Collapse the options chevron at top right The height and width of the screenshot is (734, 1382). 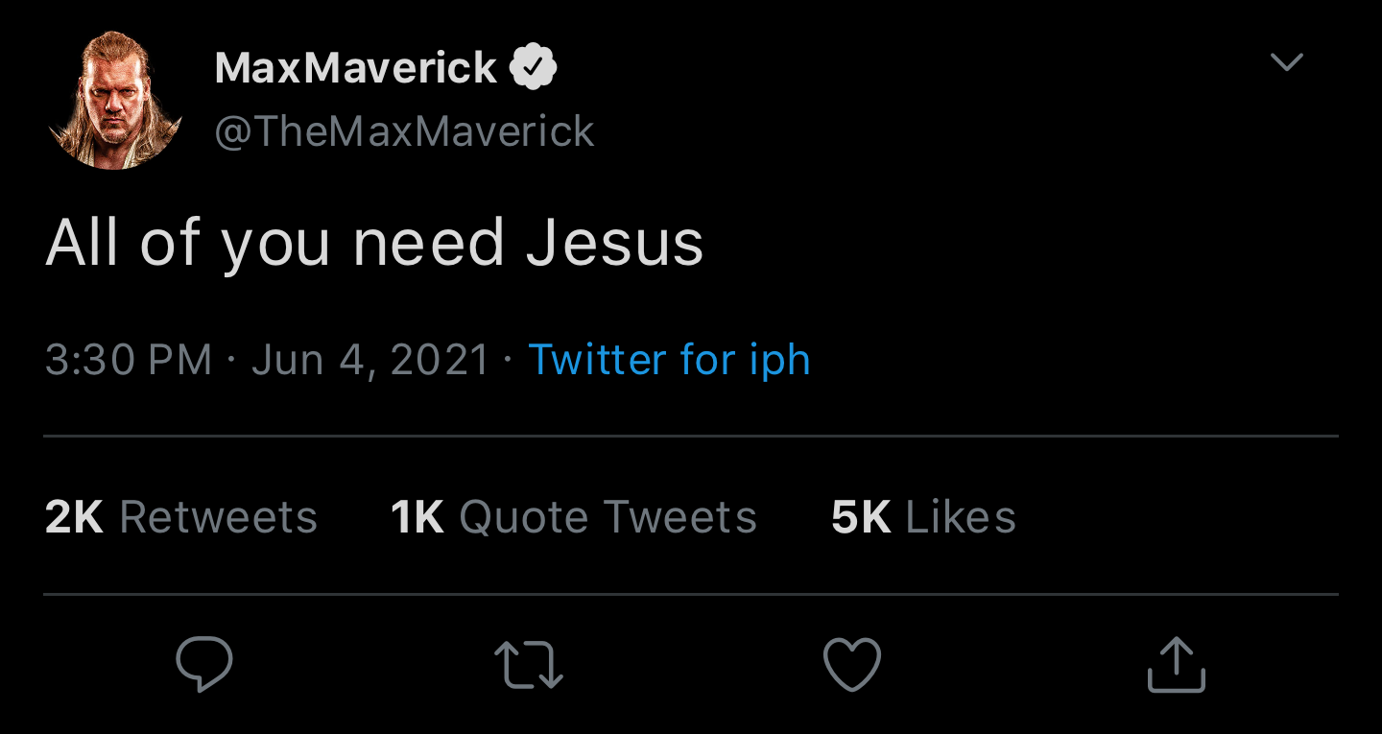1286,60
